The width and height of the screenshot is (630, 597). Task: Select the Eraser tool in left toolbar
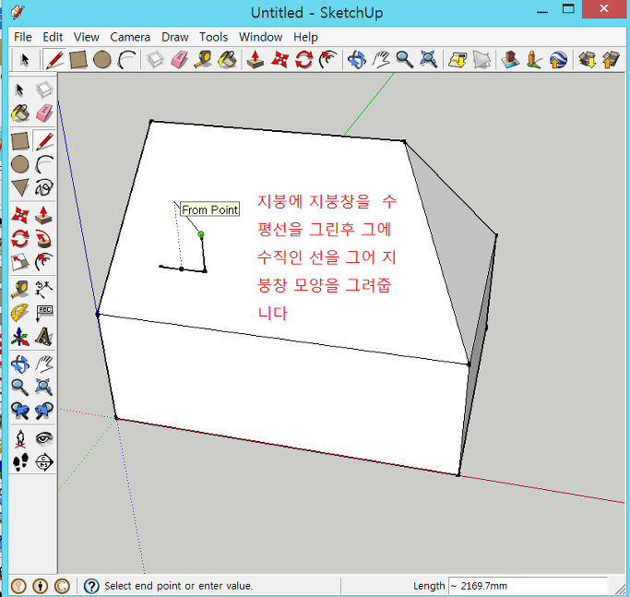(x=43, y=113)
